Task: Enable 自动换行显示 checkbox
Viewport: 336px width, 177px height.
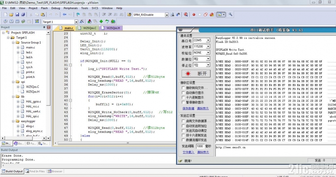Action: 183,93
